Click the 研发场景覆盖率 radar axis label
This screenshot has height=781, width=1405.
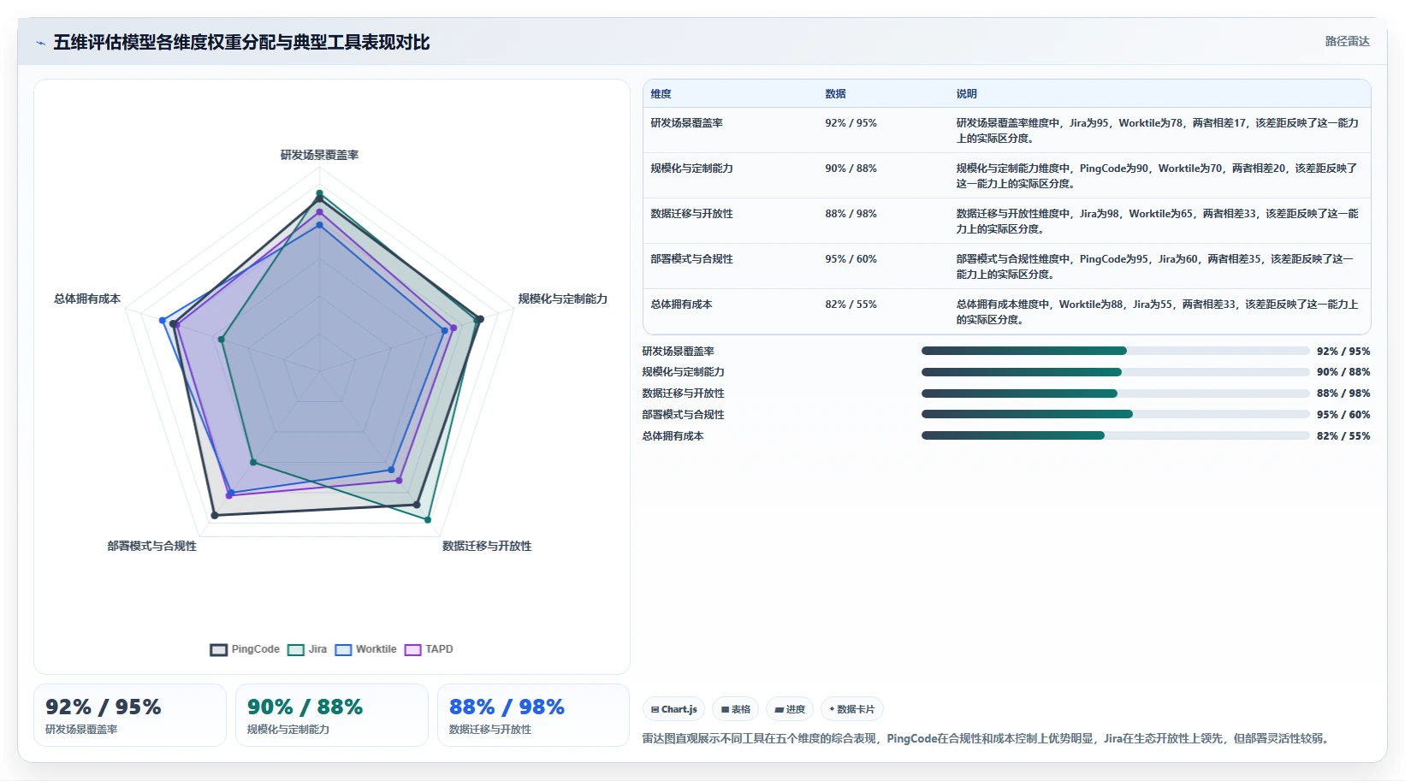[x=319, y=155]
